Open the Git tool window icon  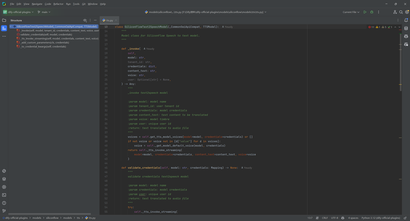[x=4, y=211]
